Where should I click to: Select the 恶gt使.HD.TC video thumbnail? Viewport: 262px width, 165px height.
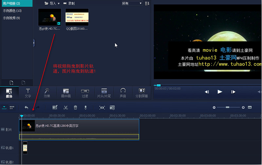click(50, 17)
